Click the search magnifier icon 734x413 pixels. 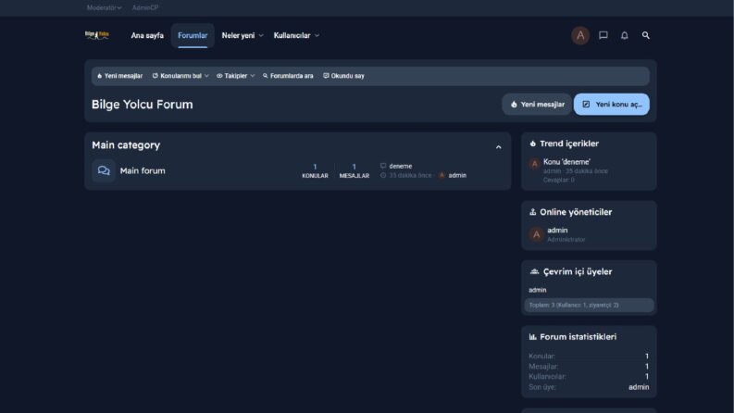(645, 35)
